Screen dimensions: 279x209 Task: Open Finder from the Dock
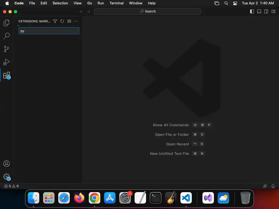pyautogui.click(x=34, y=198)
